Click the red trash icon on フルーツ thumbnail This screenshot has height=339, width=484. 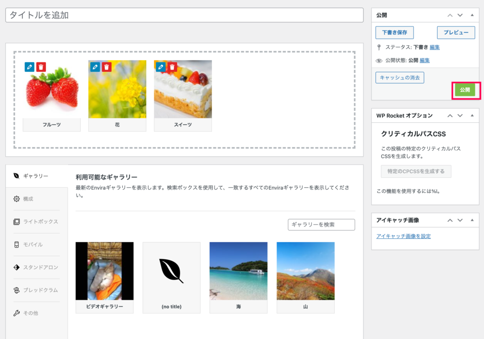[x=41, y=67]
